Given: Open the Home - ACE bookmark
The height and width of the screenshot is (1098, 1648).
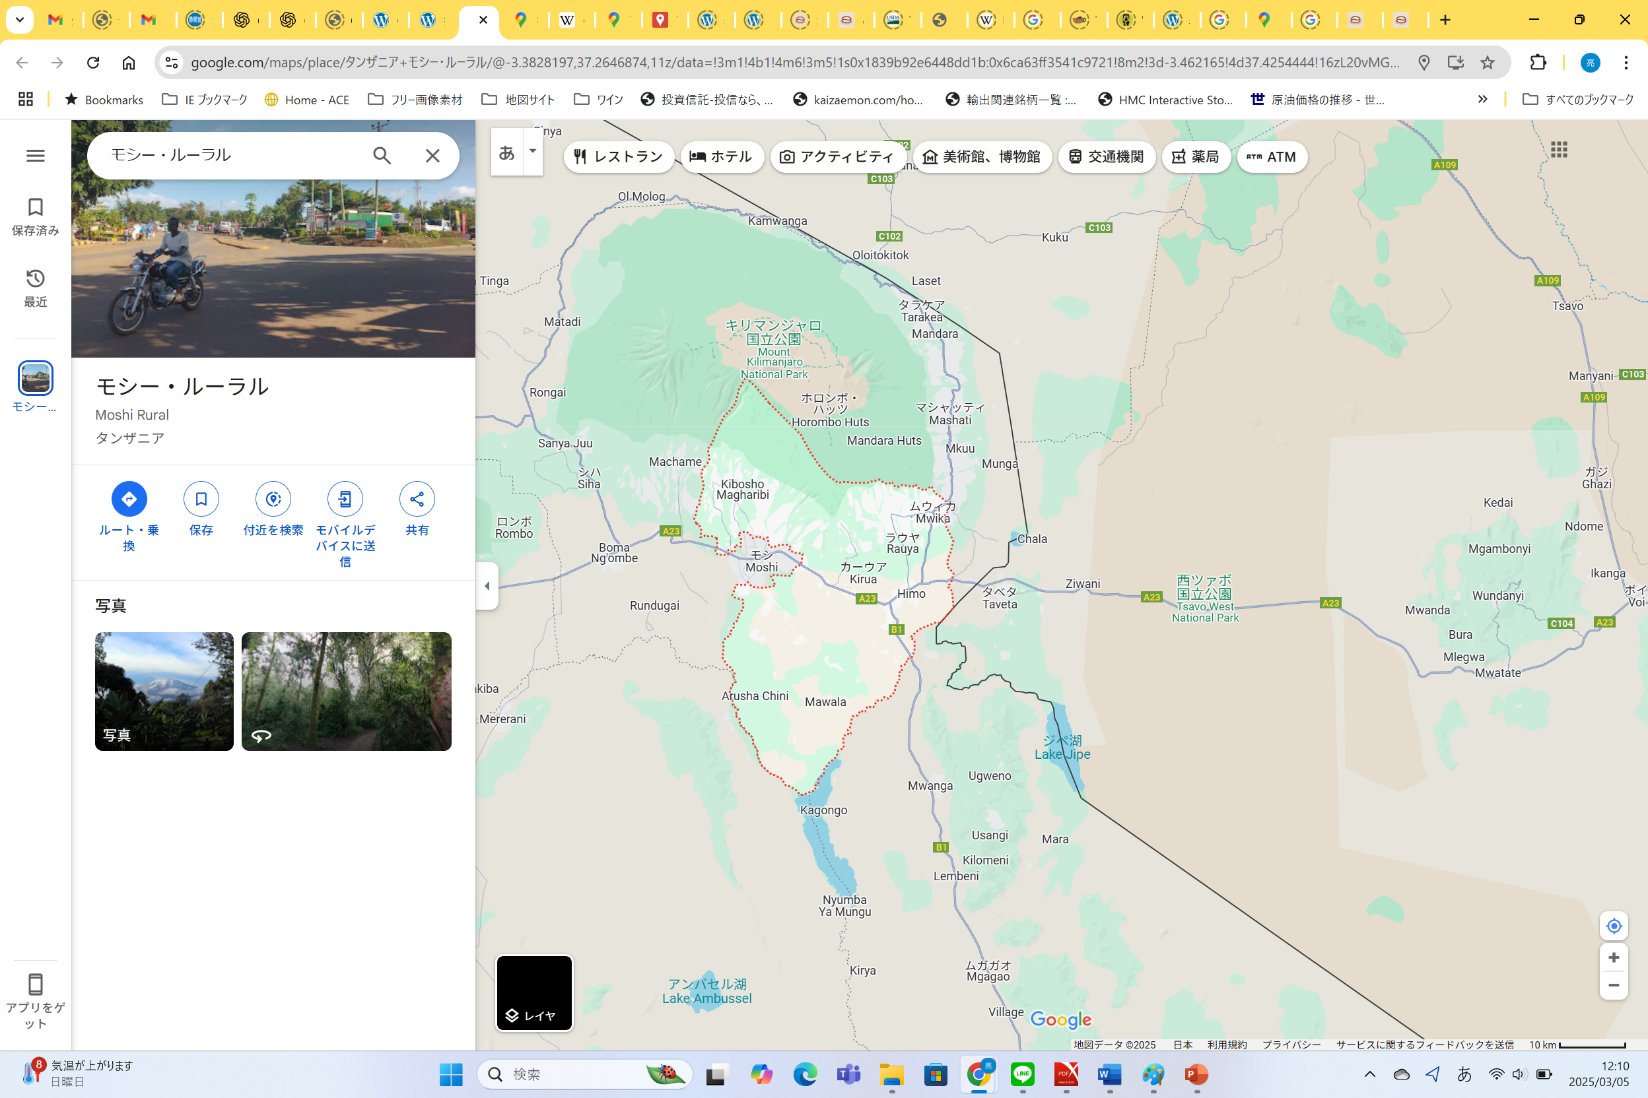Looking at the screenshot, I should click(x=306, y=100).
